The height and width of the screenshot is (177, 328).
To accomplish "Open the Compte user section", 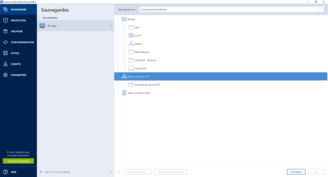I will [18, 64].
